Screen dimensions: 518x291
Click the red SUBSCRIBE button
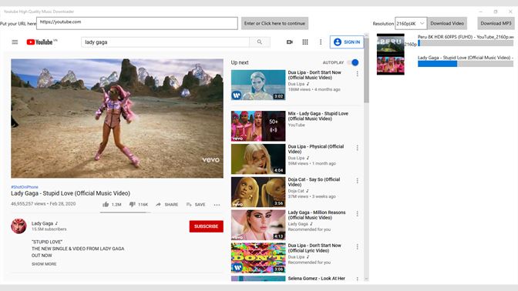coord(206,226)
